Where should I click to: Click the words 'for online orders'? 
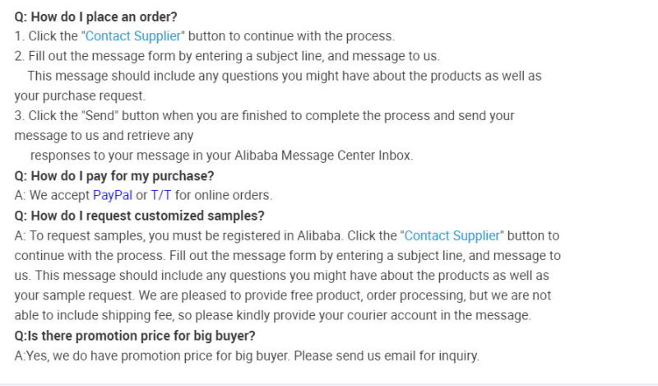tap(224, 195)
